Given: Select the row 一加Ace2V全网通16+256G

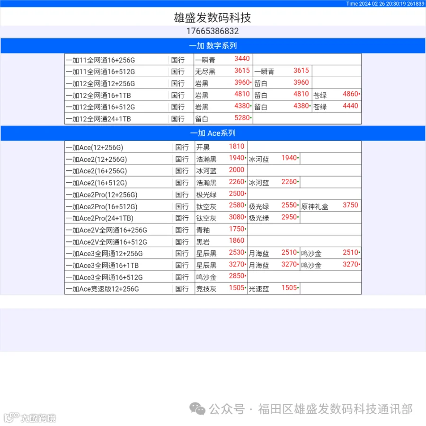Looking at the screenshot, I should 213,230.
